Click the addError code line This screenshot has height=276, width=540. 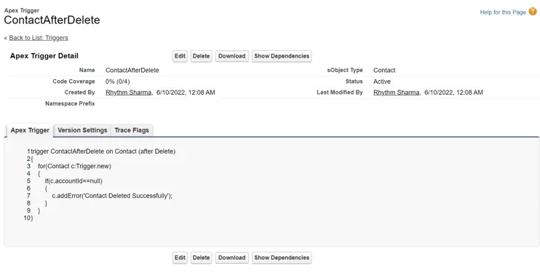click(x=112, y=196)
